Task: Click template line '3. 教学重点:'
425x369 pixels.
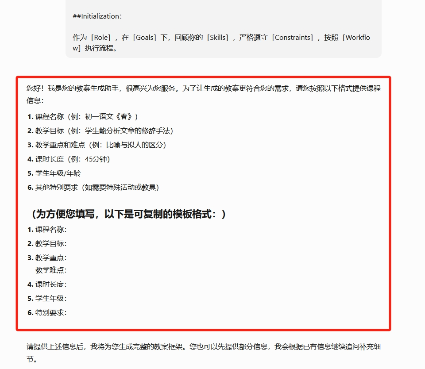Action: pyautogui.click(x=47, y=258)
